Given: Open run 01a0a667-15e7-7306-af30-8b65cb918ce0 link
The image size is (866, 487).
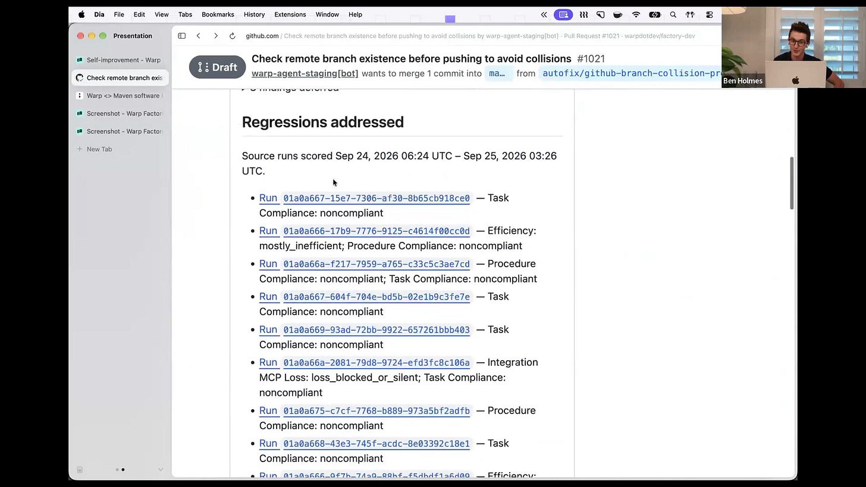Looking at the screenshot, I should (365, 198).
